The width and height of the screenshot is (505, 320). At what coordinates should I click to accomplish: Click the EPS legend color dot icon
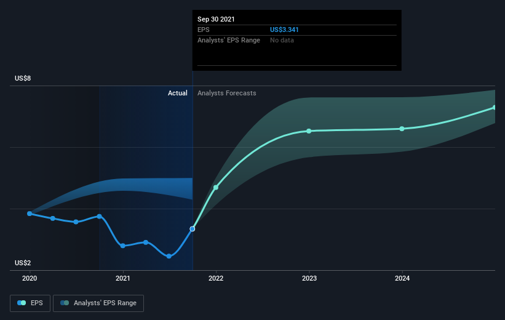22,303
